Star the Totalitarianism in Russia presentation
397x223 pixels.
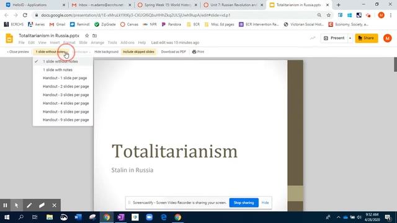[x=87, y=36]
